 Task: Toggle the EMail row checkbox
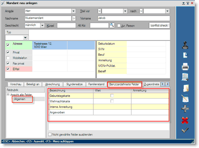point(8,69)
